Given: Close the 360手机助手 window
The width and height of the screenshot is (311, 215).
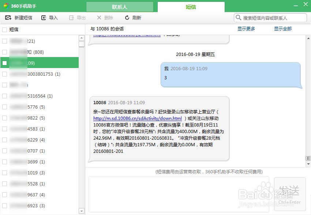Looking at the screenshot, I should point(306,4).
